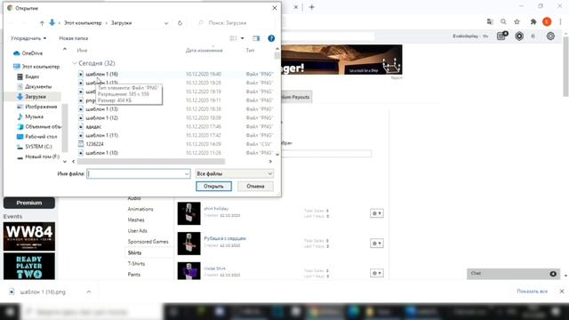The height and width of the screenshot is (320, 569).
Task: Select Meshes in the Roblox category list
Action: (136, 220)
